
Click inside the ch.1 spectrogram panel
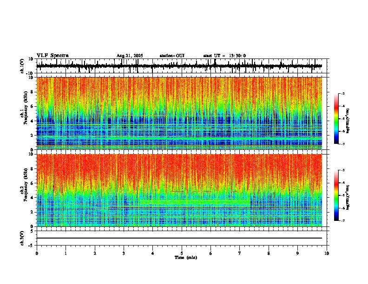click(x=179, y=113)
